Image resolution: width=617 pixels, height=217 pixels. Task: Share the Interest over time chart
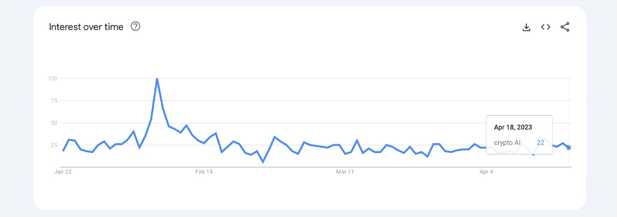tap(565, 27)
